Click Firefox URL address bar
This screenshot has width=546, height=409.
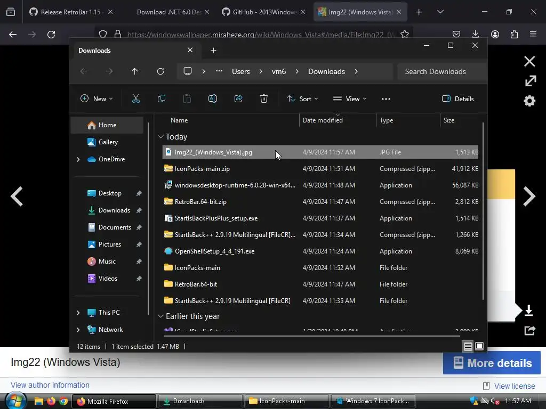tap(253, 35)
